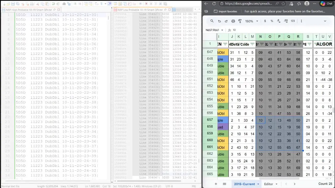Open the Edge profile avatar
This screenshot has height=188, width=335.
pyautogui.click(x=307, y=4)
